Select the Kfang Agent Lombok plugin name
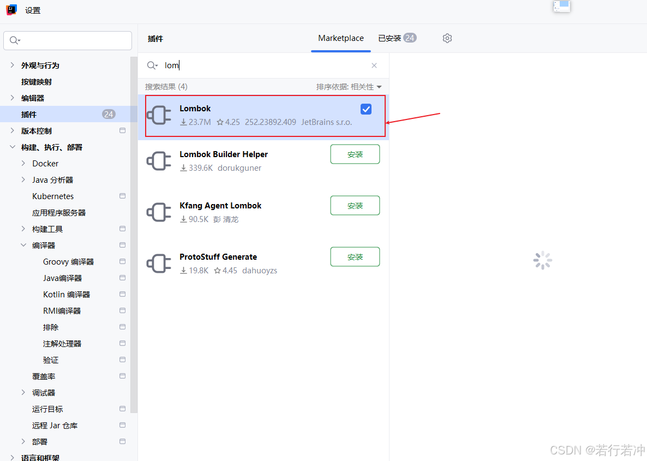 220,206
